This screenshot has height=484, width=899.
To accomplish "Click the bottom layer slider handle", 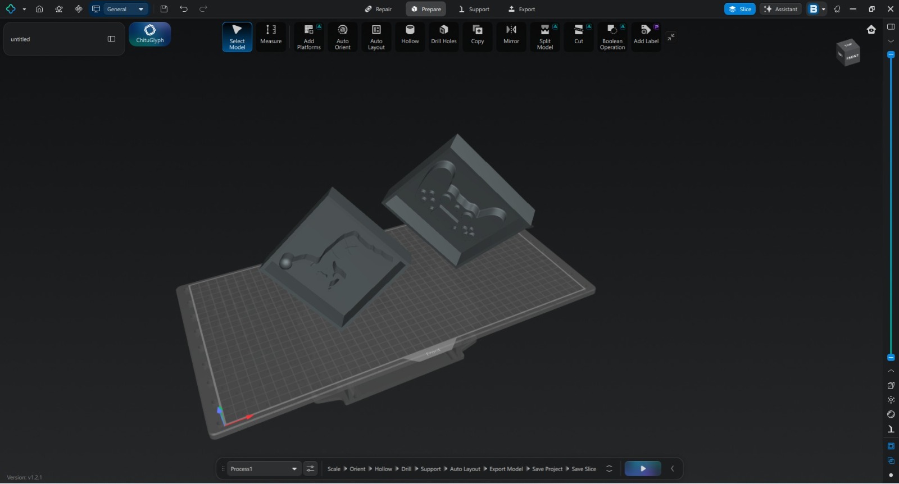I will (x=891, y=357).
